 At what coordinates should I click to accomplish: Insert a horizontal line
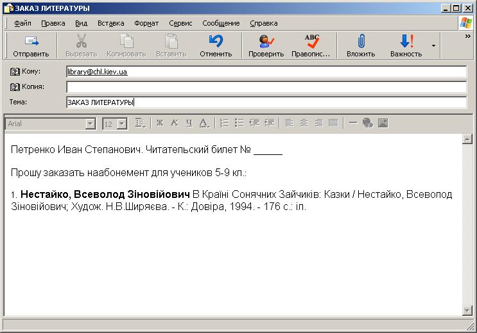pyautogui.click(x=353, y=123)
